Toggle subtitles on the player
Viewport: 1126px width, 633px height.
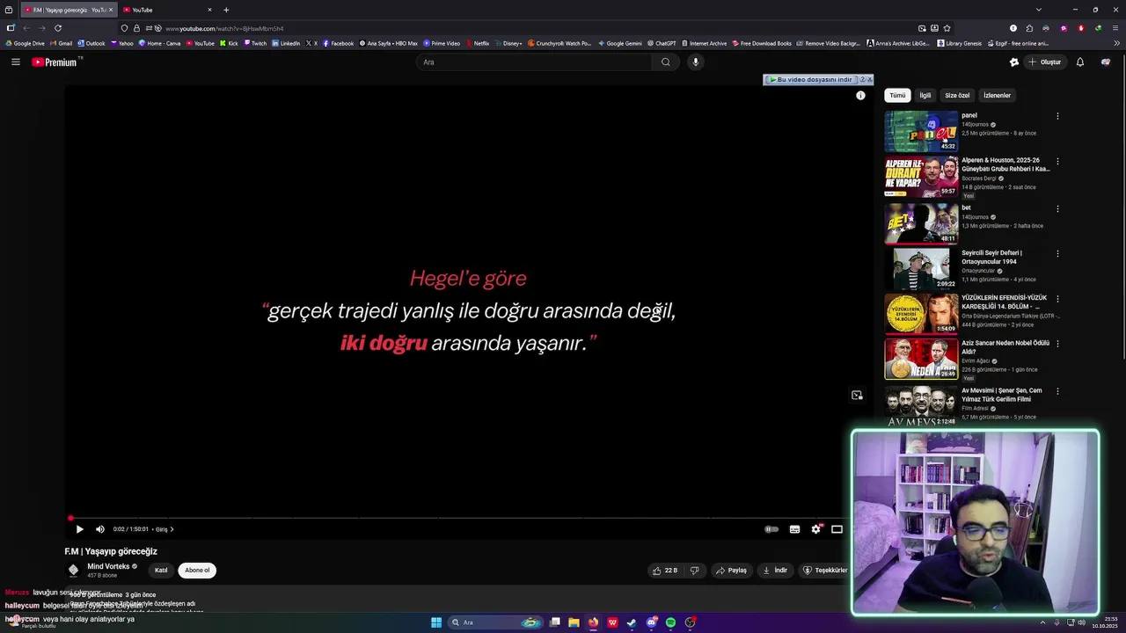[794, 529]
